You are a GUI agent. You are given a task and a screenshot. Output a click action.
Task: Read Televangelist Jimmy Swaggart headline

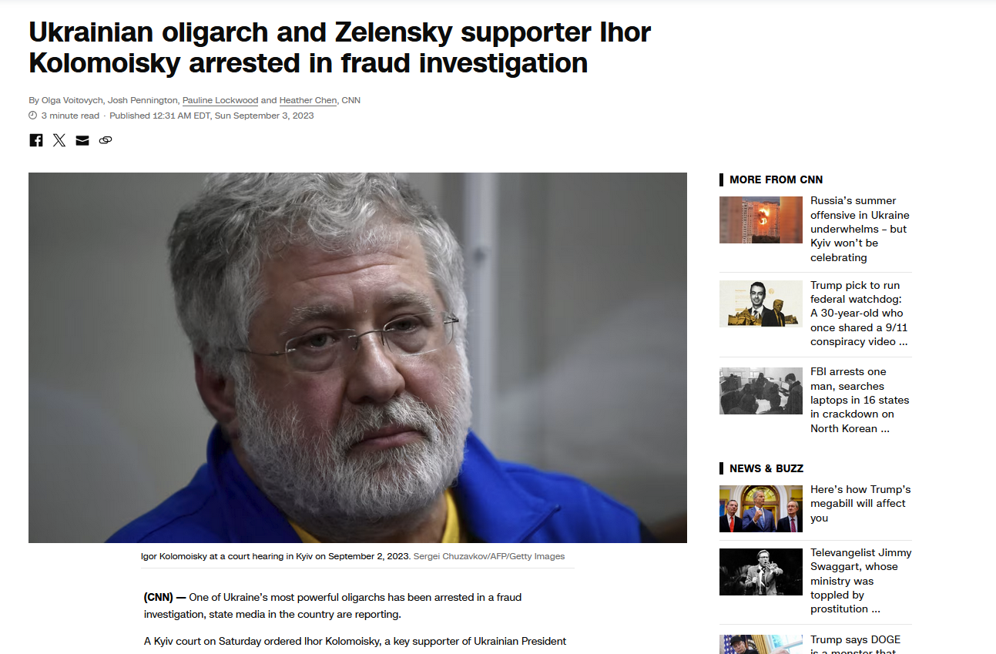pyautogui.click(x=860, y=581)
